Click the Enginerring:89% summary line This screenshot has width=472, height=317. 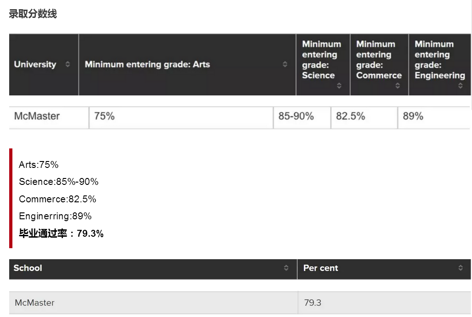pyautogui.click(x=55, y=216)
